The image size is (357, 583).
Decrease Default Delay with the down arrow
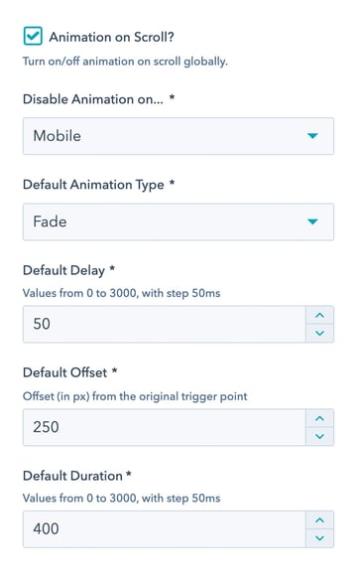pyautogui.click(x=319, y=334)
